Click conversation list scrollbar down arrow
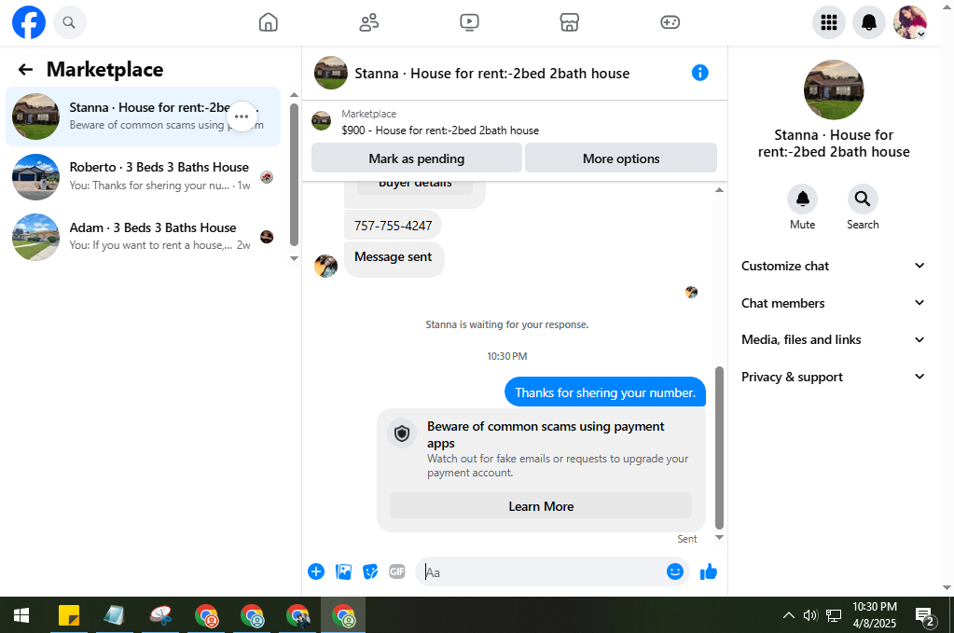Viewport: 954px width, 633px height. 294,258
